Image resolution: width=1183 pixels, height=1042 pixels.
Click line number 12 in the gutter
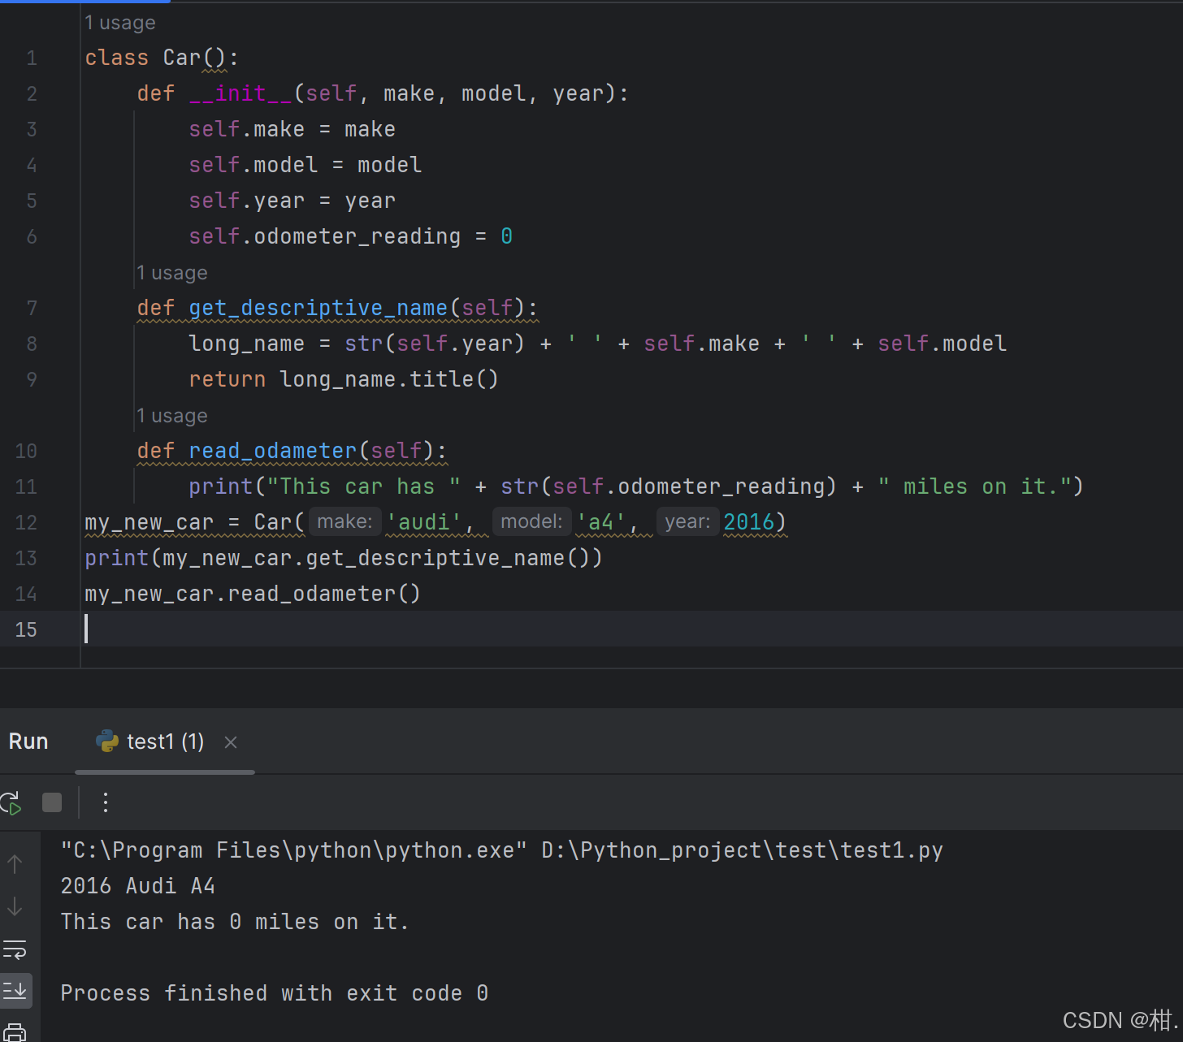pyautogui.click(x=25, y=522)
